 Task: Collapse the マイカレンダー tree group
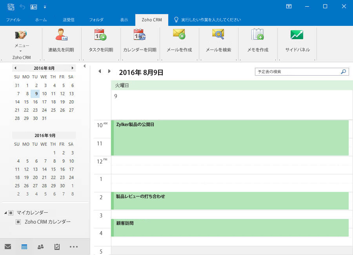point(5,213)
